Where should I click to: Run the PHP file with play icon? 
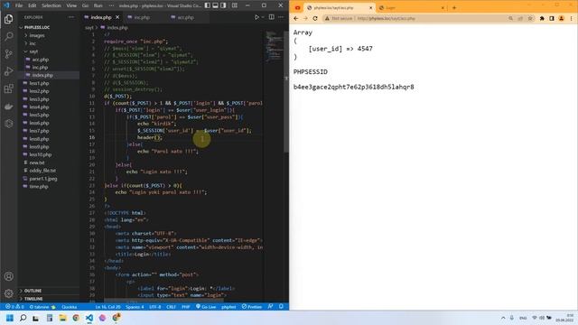[x=256, y=17]
